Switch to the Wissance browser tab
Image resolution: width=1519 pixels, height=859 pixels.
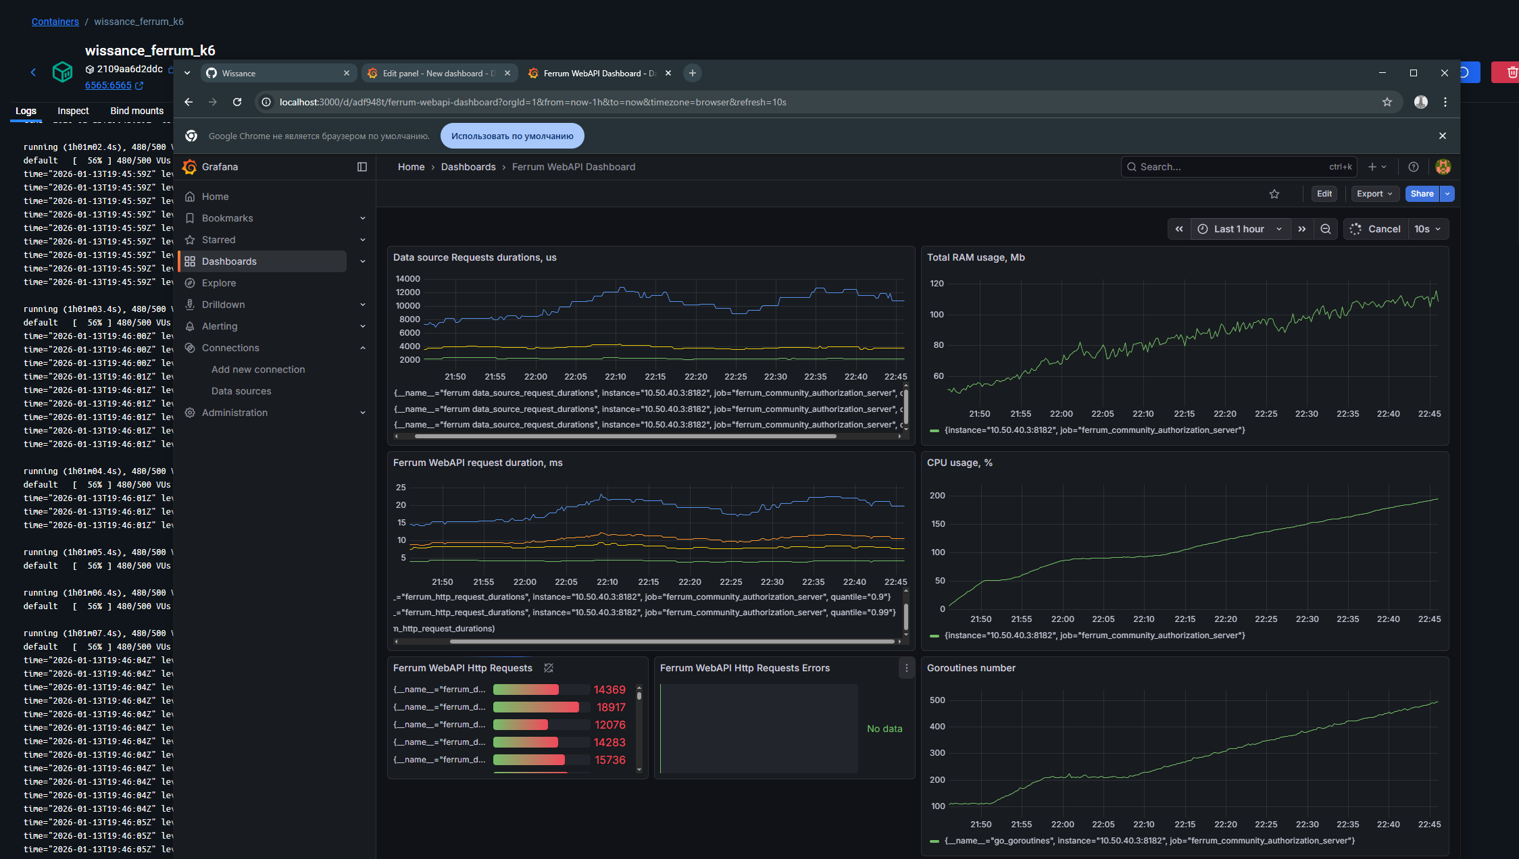click(239, 72)
